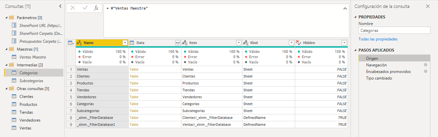438x137 pixels.
Task: Select the Ventas Maestra query
Action: pyautogui.click(x=32, y=57)
